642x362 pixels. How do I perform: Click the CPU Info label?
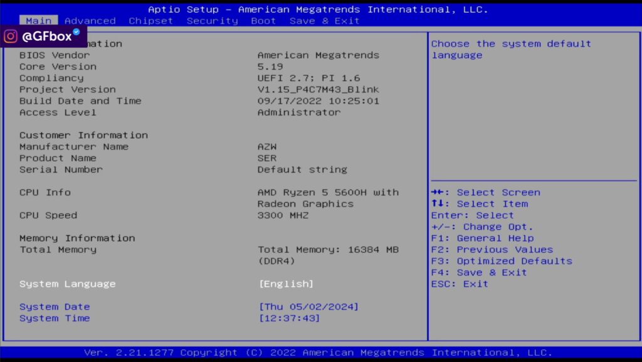(45, 193)
